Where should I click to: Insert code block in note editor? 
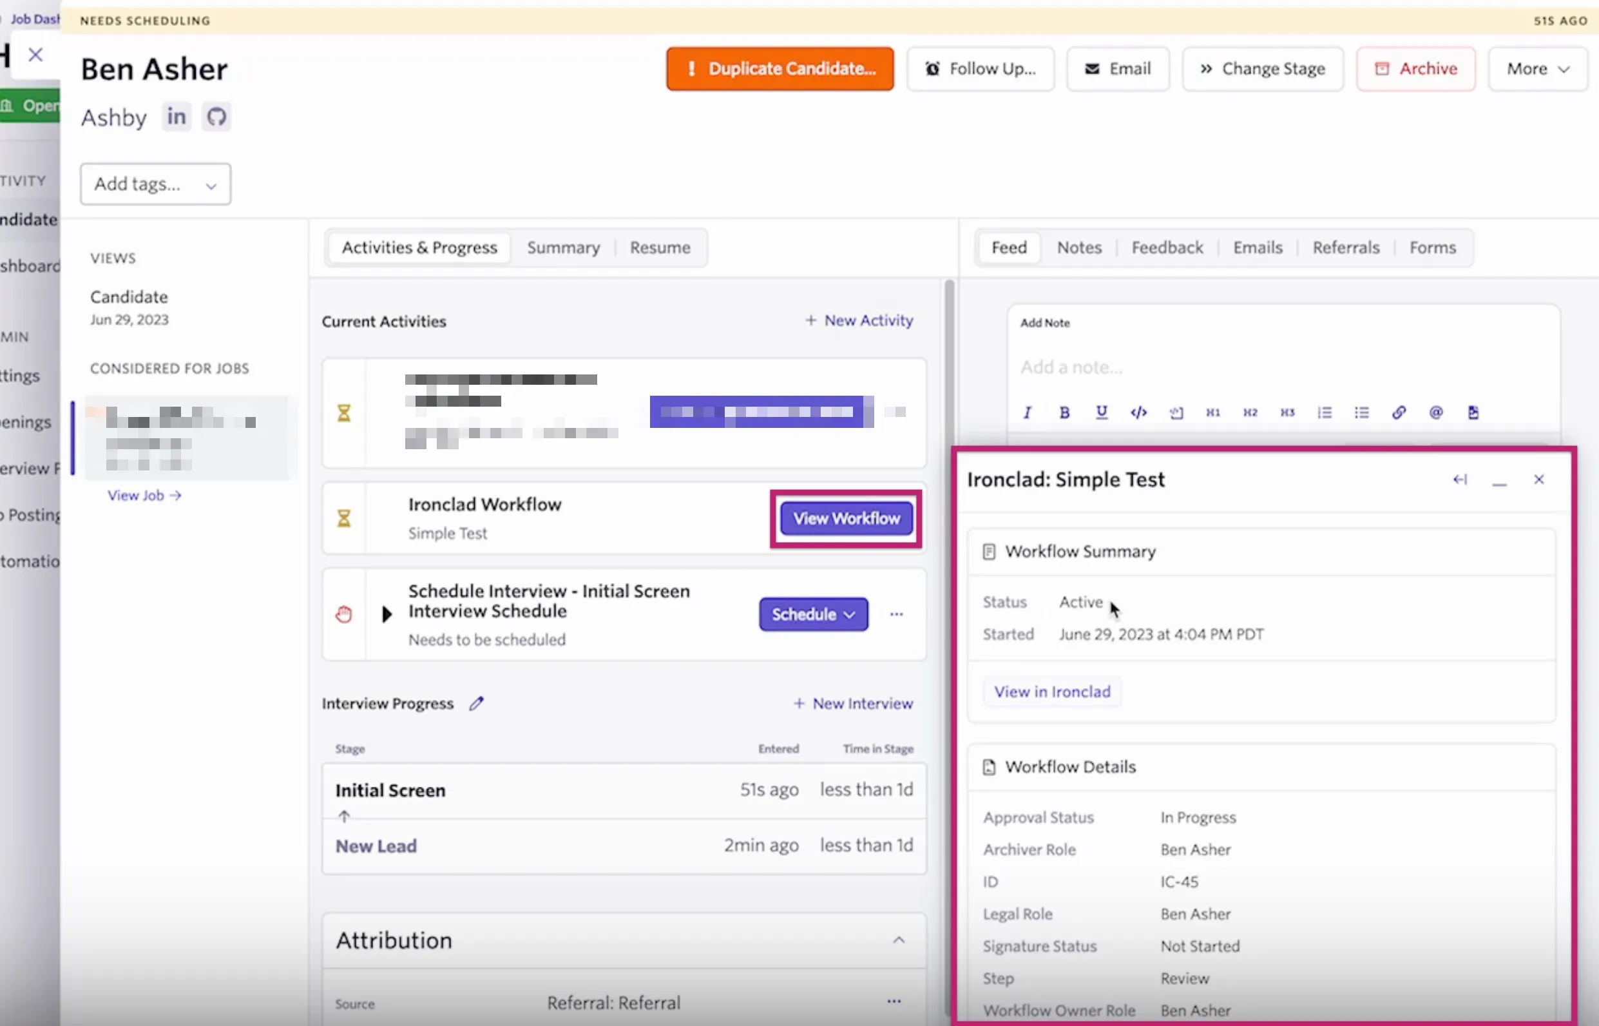(1139, 413)
